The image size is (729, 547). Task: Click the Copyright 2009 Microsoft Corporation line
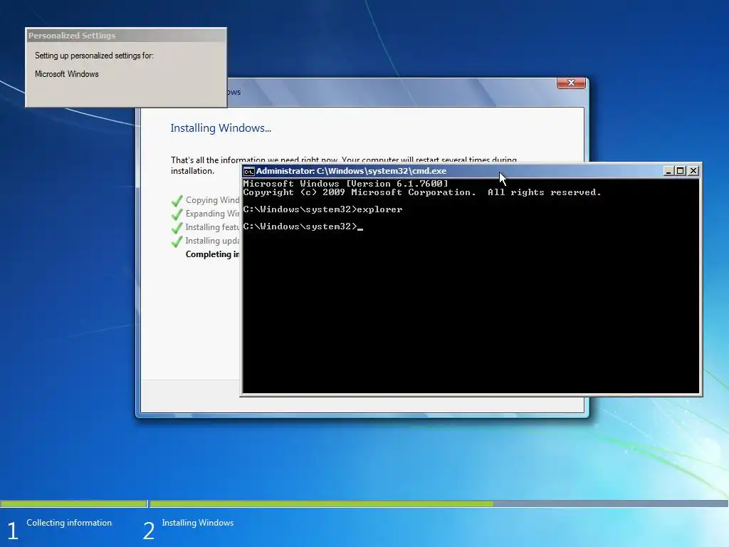tap(422, 192)
